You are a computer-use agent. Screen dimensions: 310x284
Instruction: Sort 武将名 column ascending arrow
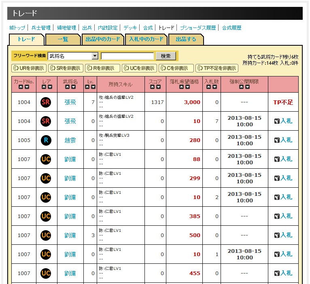click(x=67, y=87)
